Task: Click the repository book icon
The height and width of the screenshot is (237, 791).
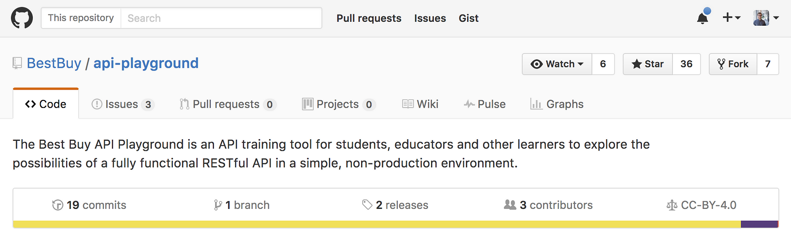Action: 17,63
